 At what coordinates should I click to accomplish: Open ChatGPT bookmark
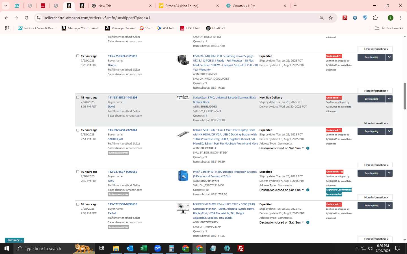click(216, 28)
